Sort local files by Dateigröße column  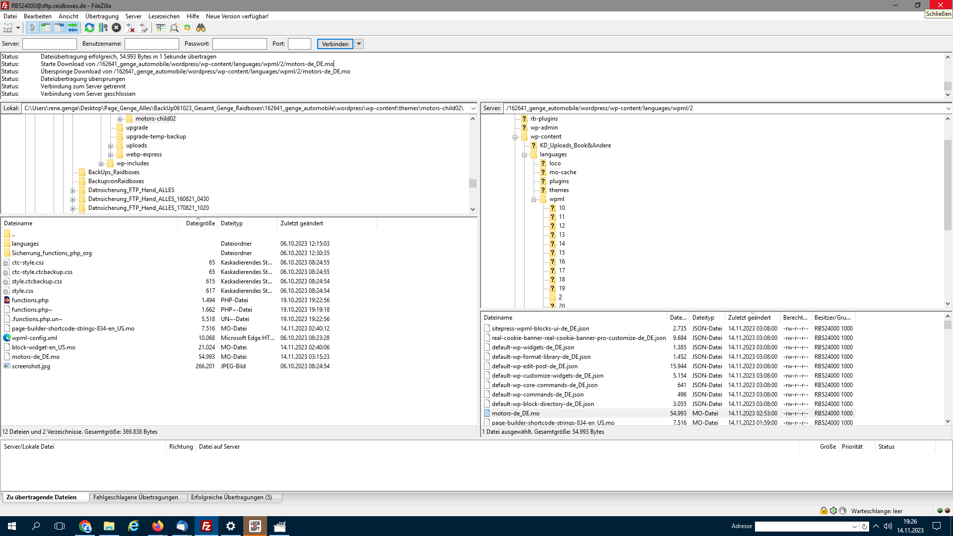click(x=201, y=223)
